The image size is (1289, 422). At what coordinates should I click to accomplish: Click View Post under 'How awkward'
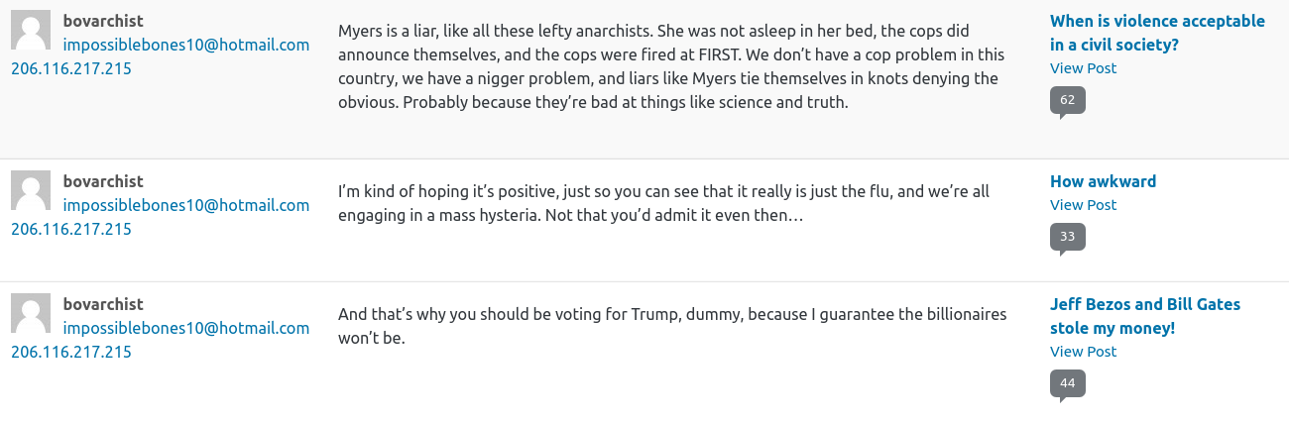[1083, 205]
